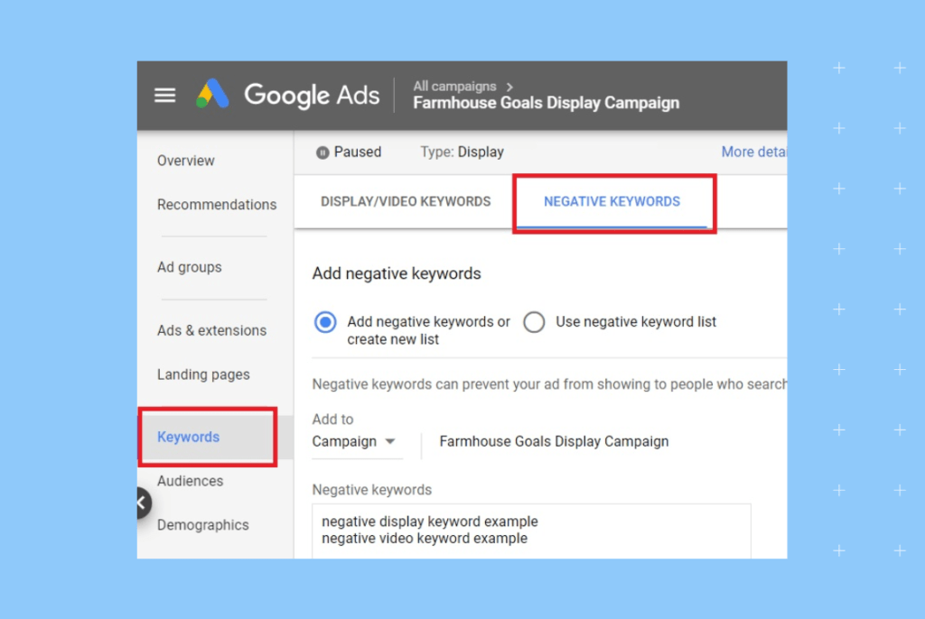925x619 pixels.
Task: Click the More details link
Action: (x=754, y=152)
